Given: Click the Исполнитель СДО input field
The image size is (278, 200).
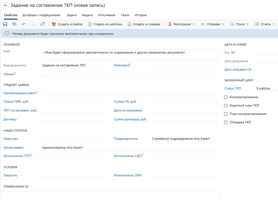Looking at the screenshot, I should click(x=185, y=156).
